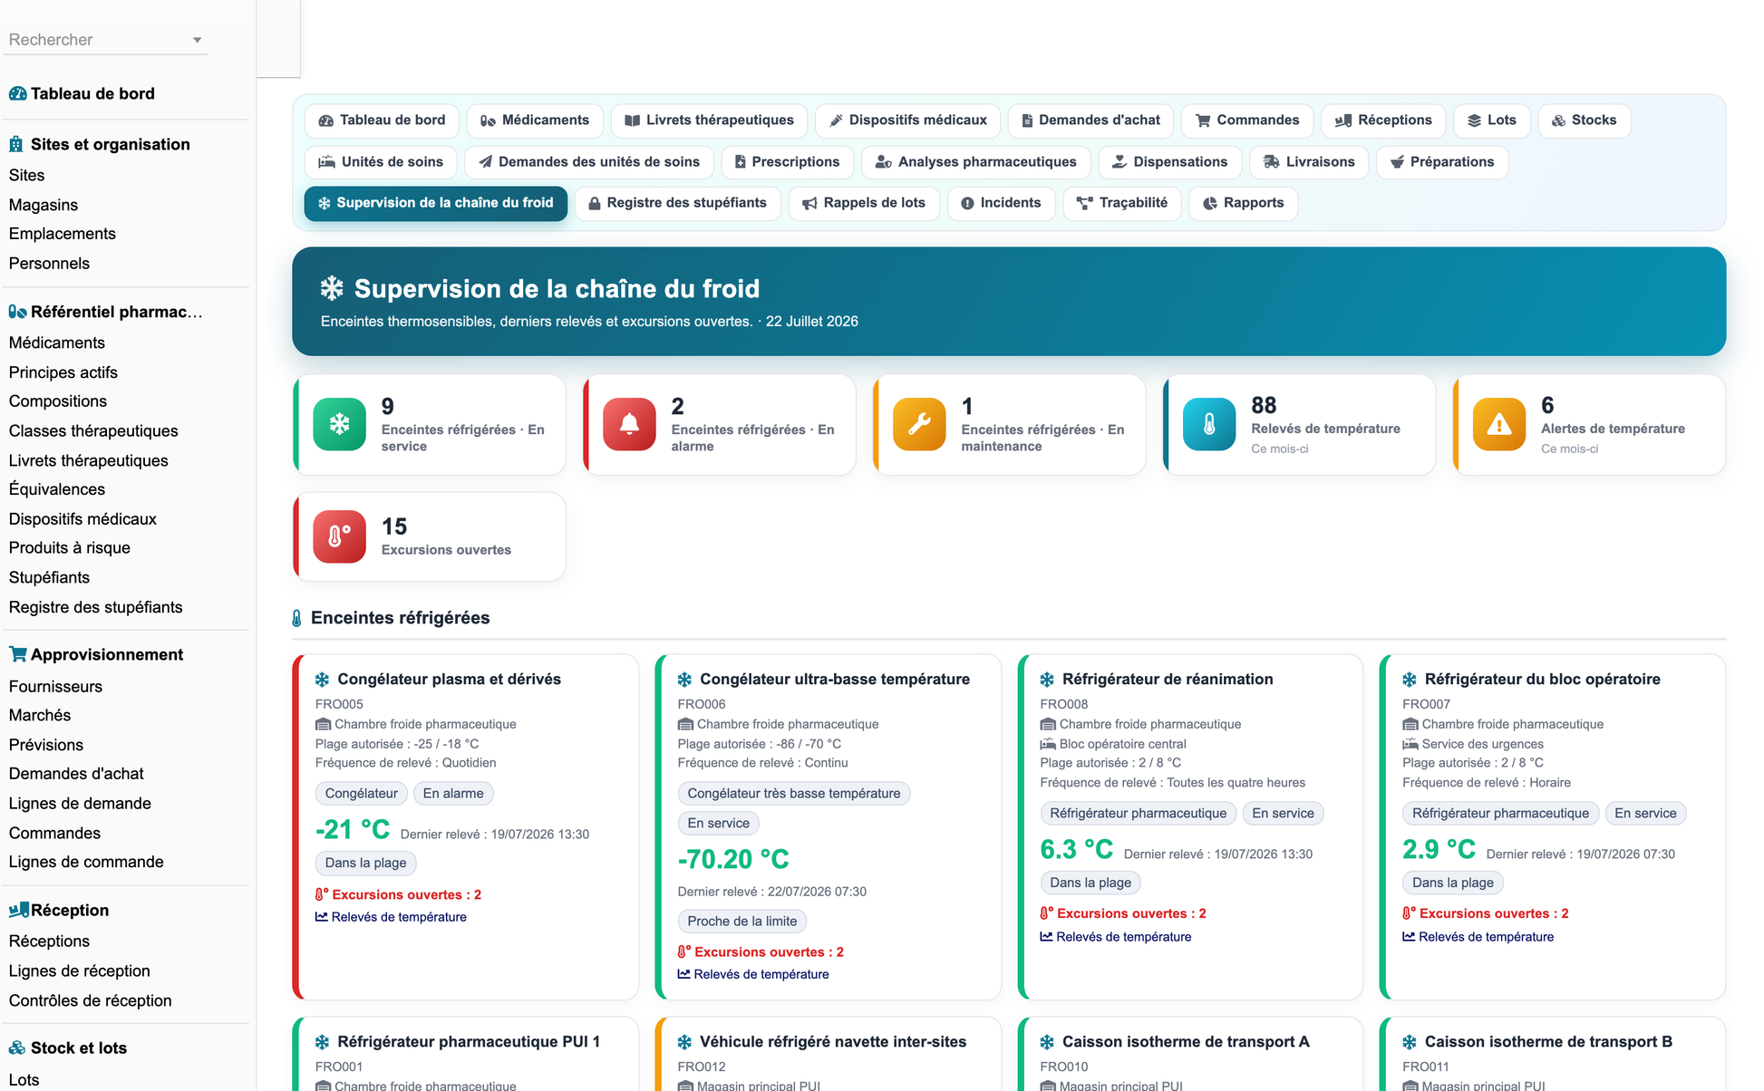This screenshot has height=1091, width=1764.
Task: Open the Médicaments tab
Action: (x=535, y=121)
